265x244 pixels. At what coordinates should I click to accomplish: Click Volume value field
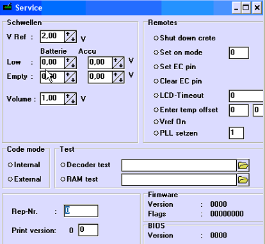coord(52,99)
